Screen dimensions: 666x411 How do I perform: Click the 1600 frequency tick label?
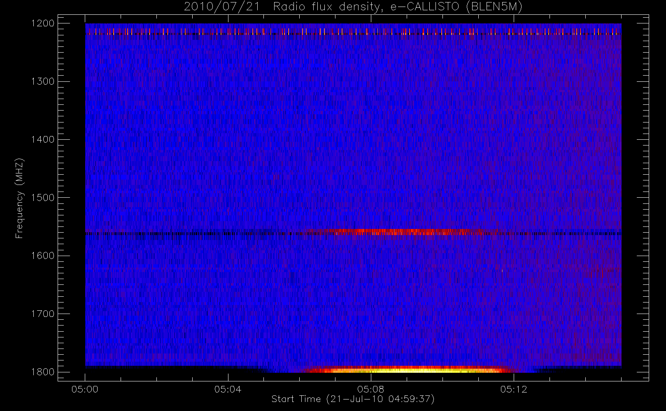tap(43, 256)
